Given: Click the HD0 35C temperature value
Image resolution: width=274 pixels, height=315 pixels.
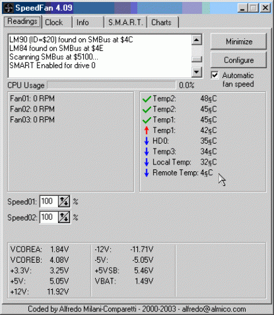Looking at the screenshot, I should pyautogui.click(x=208, y=141).
